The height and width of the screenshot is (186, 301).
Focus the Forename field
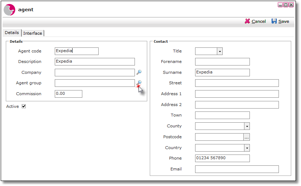tap(223, 62)
